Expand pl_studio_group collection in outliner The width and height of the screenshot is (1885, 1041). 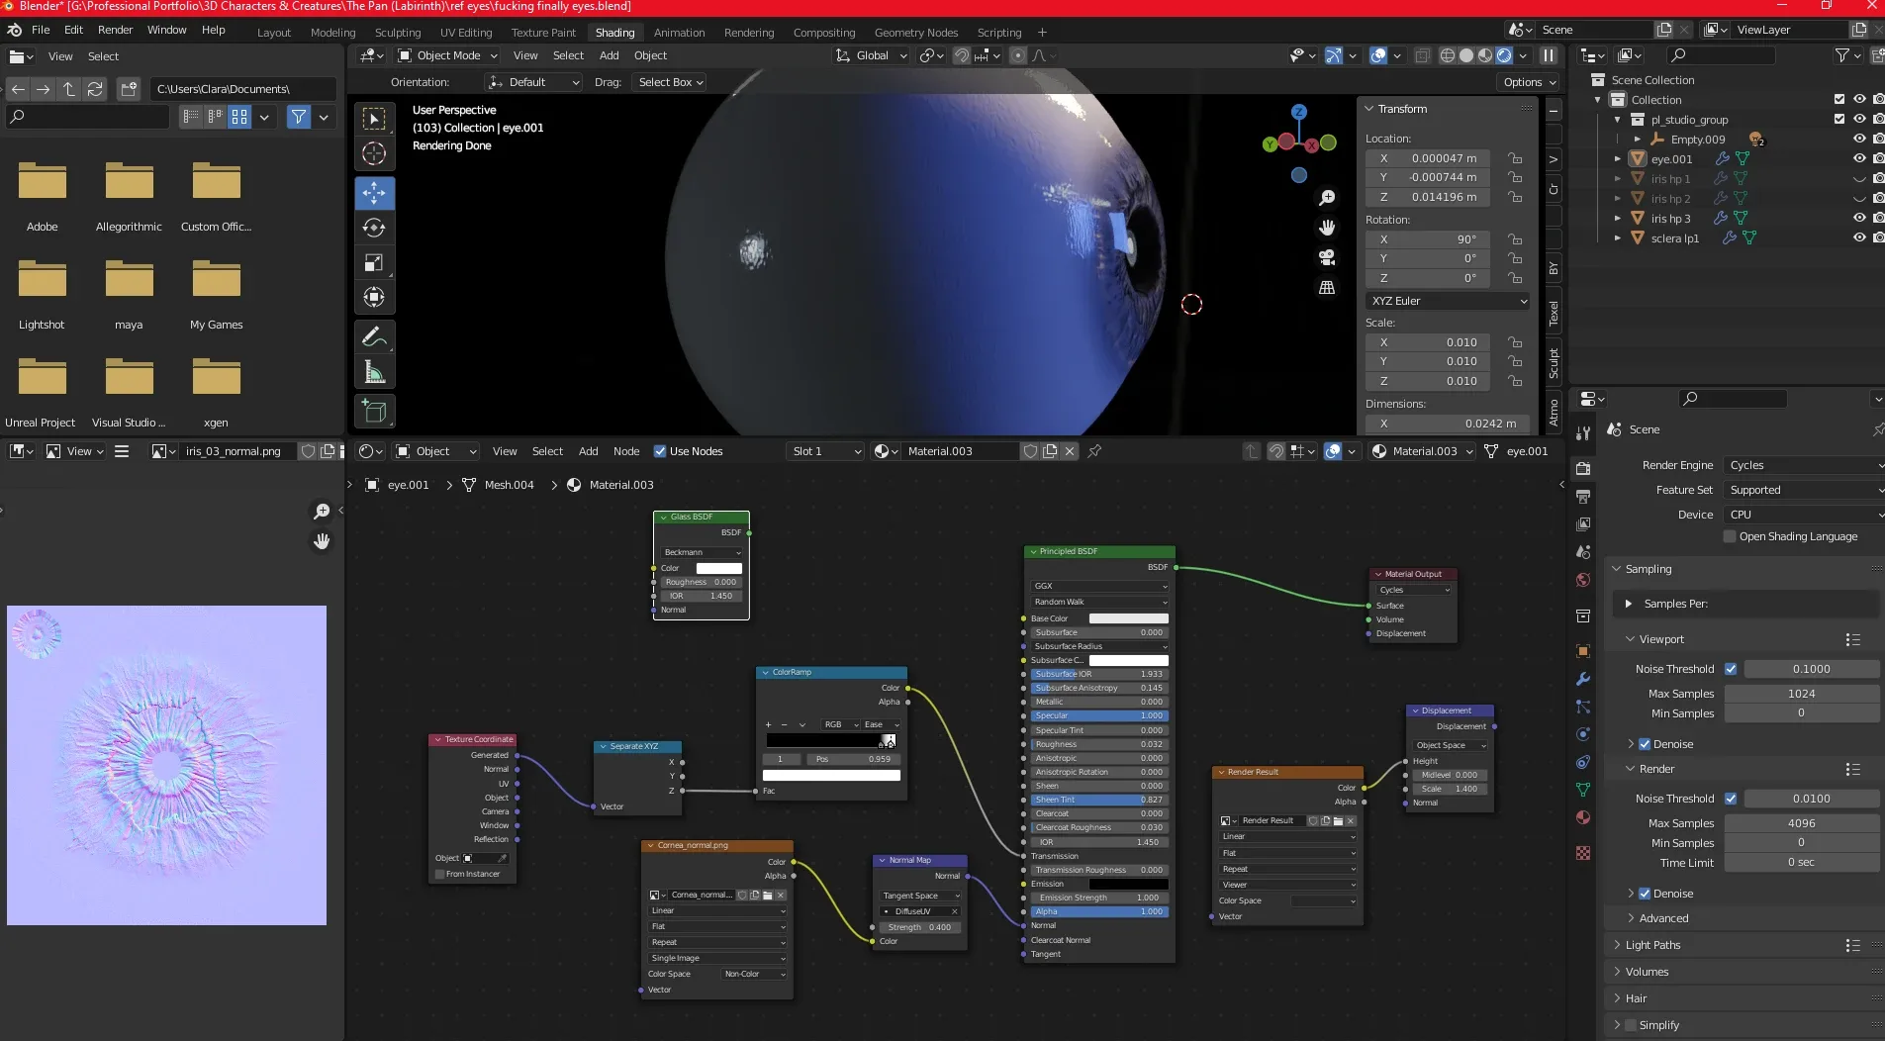point(1618,120)
